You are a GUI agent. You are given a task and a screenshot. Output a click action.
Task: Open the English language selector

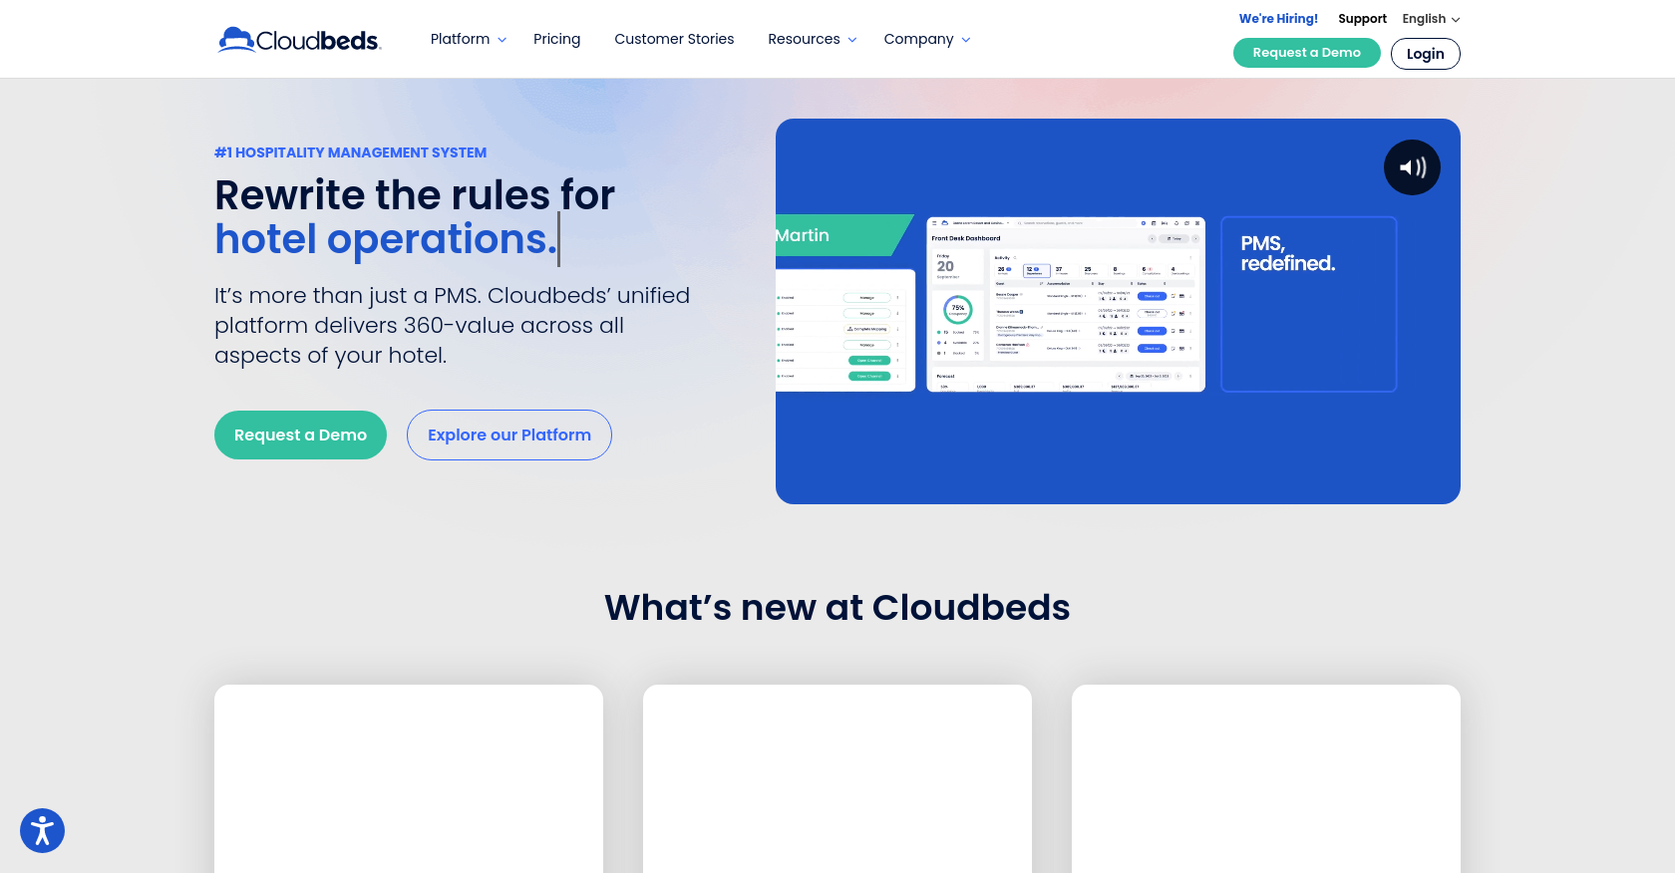click(1431, 19)
